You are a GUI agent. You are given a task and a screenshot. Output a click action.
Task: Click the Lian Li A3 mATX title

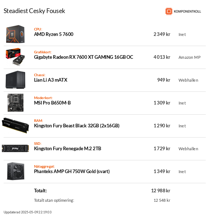(x=51, y=80)
